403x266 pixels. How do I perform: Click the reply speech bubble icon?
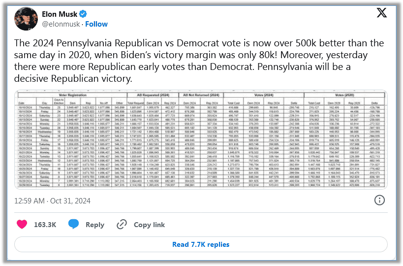[73, 225]
